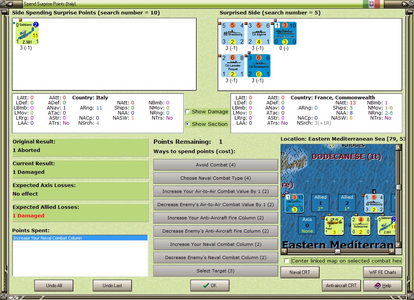414x300 pixels.
Task: Click the map horizontal scrollbar thumb
Action: (338, 251)
